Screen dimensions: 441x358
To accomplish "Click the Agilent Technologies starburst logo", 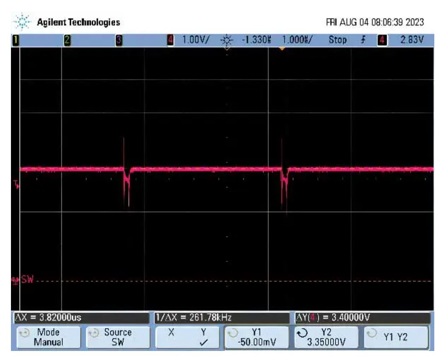I will [x=22, y=22].
